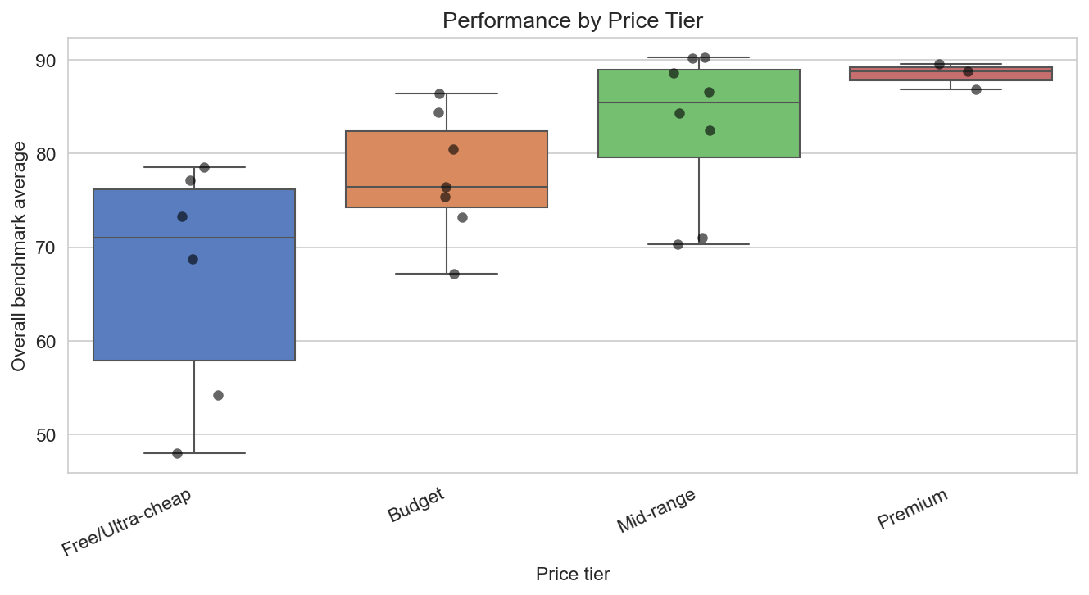
Task: Select the lowest data point in Budget
Action: (454, 274)
